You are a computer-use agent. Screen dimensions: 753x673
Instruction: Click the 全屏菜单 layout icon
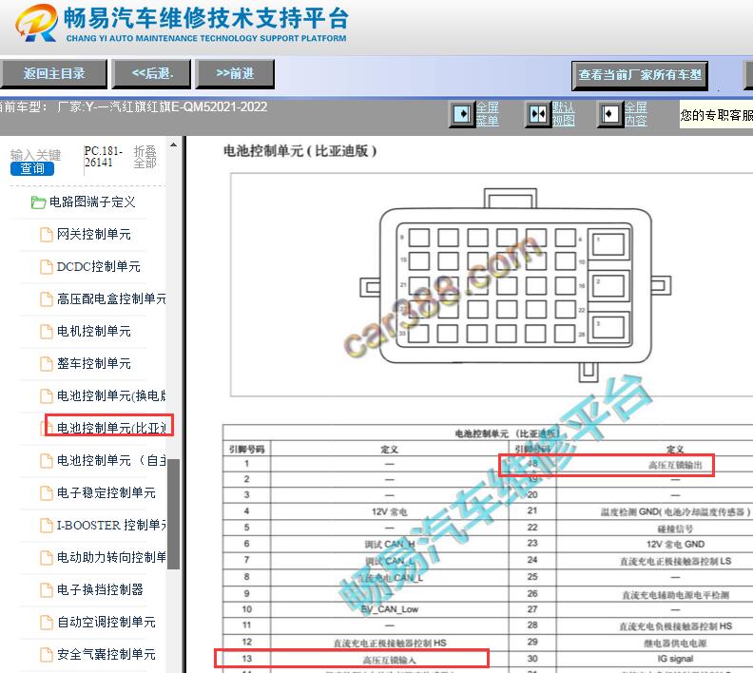pos(462,114)
